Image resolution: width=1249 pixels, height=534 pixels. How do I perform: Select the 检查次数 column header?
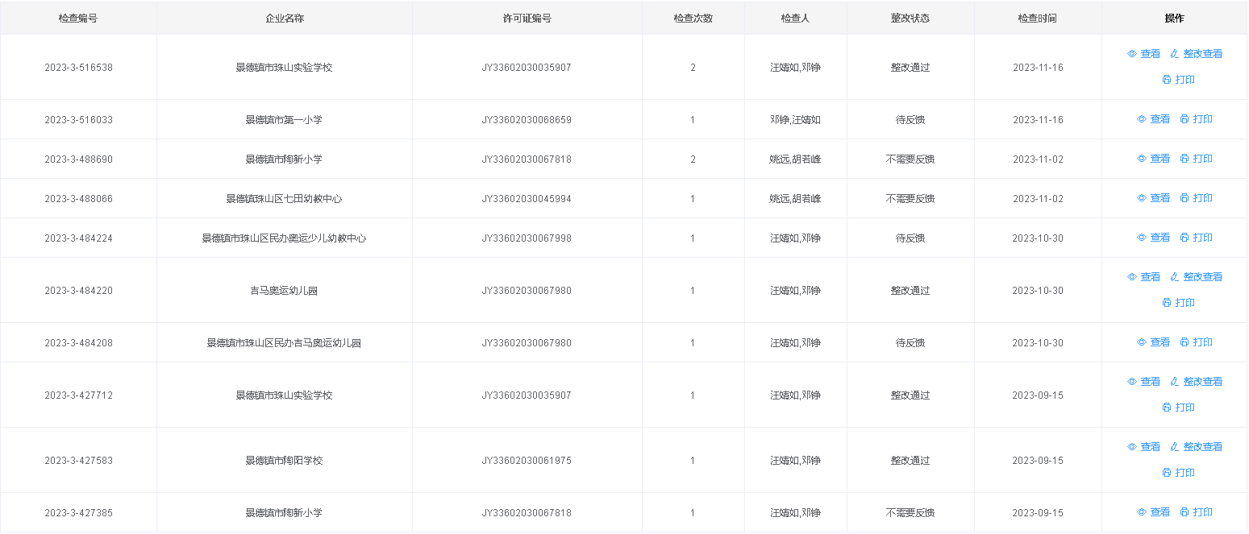pyautogui.click(x=693, y=19)
